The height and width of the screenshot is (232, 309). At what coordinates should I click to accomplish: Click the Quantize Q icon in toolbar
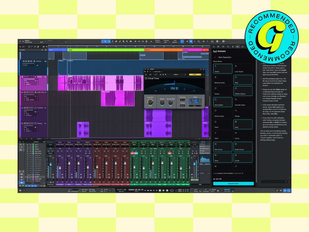[x=143, y=41]
